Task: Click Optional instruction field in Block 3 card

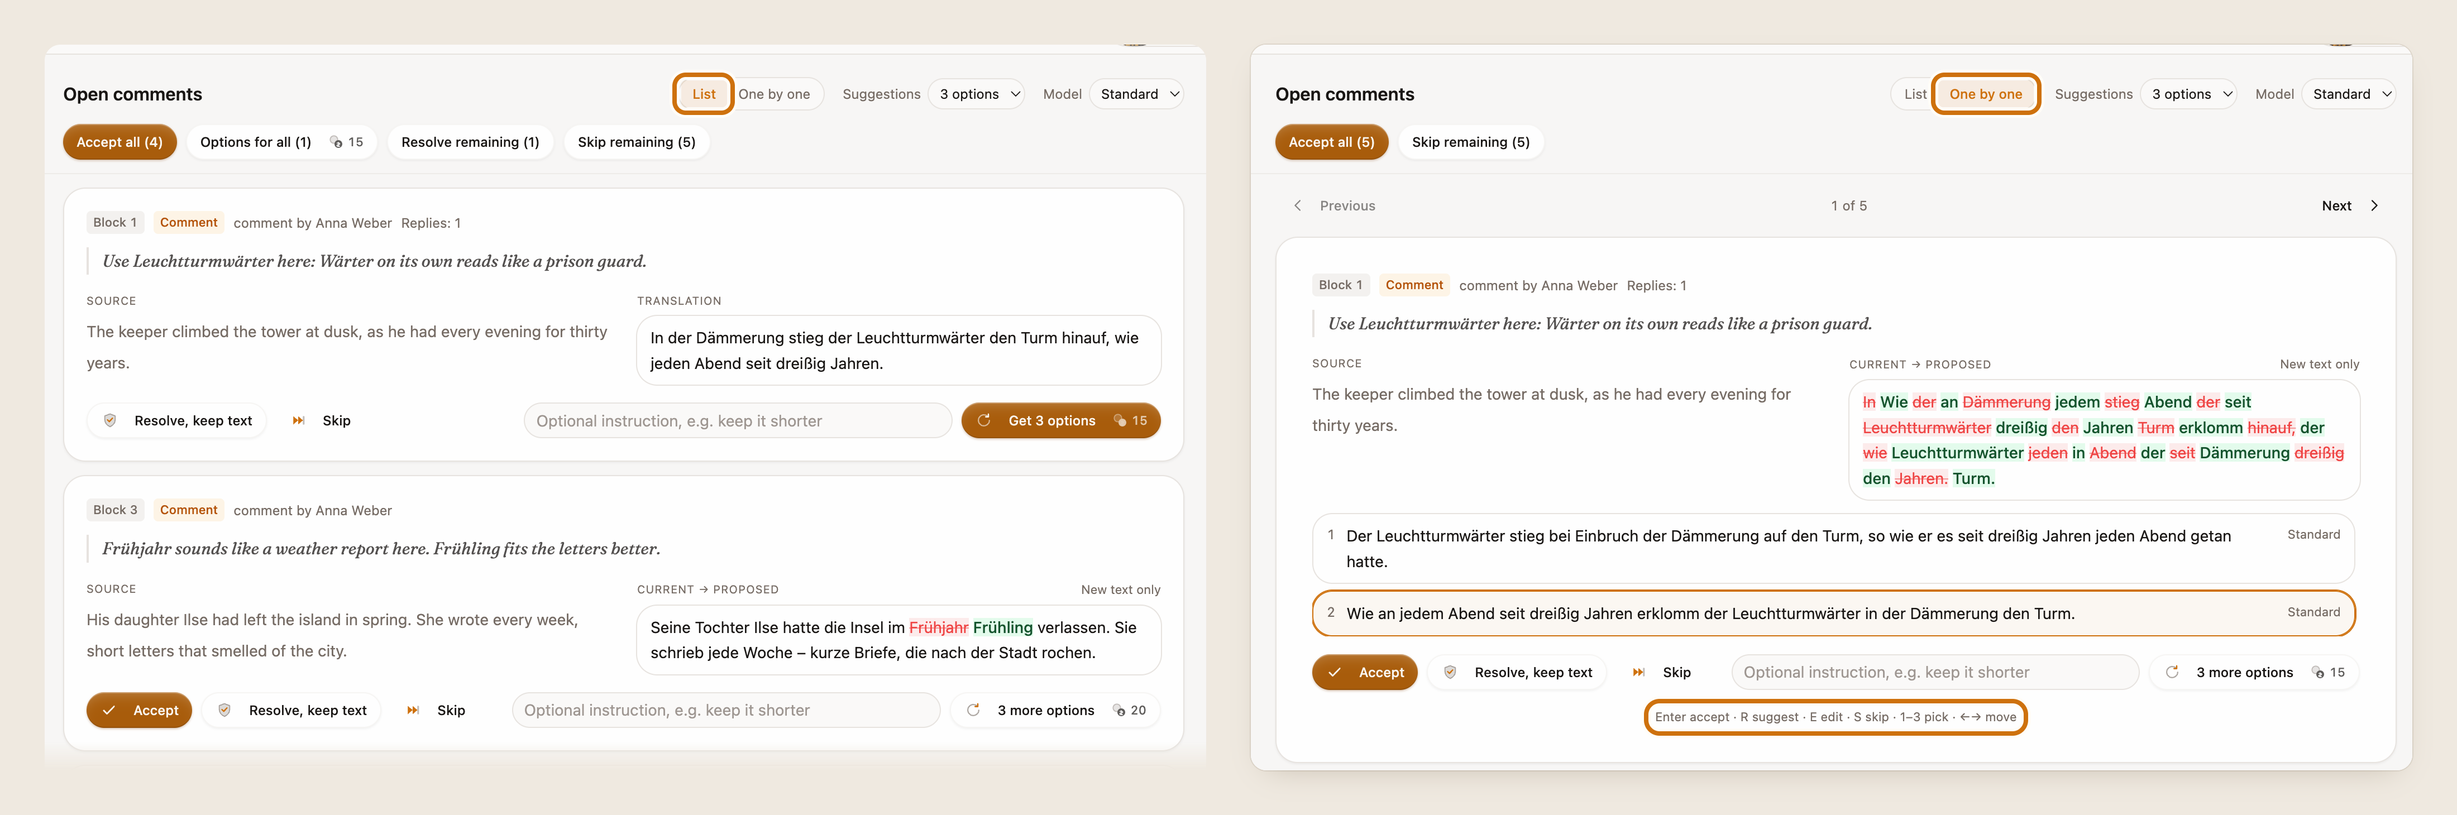Action: point(726,710)
